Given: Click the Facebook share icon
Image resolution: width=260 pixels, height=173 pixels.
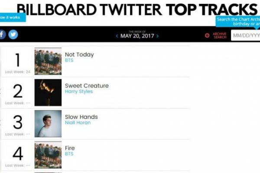Looking at the screenshot, I should (2, 35).
